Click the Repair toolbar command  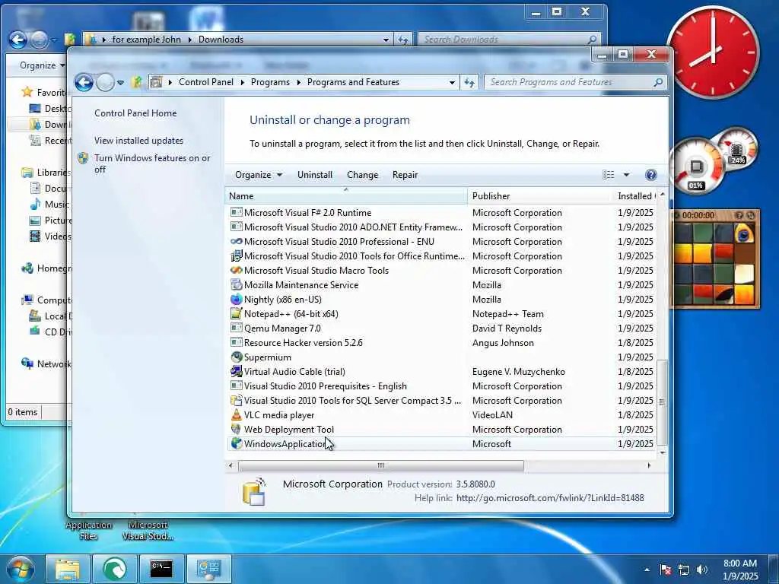pos(405,175)
